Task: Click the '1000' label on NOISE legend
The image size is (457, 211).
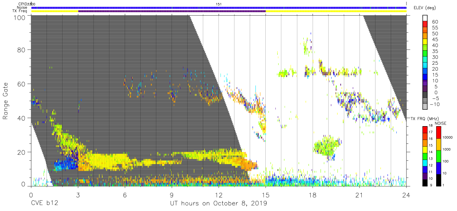Action: point(447,150)
